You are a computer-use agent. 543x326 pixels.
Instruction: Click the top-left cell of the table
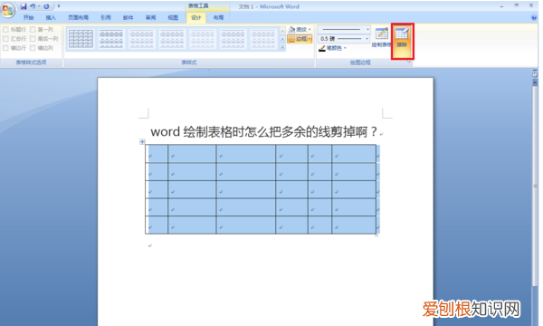(x=157, y=153)
